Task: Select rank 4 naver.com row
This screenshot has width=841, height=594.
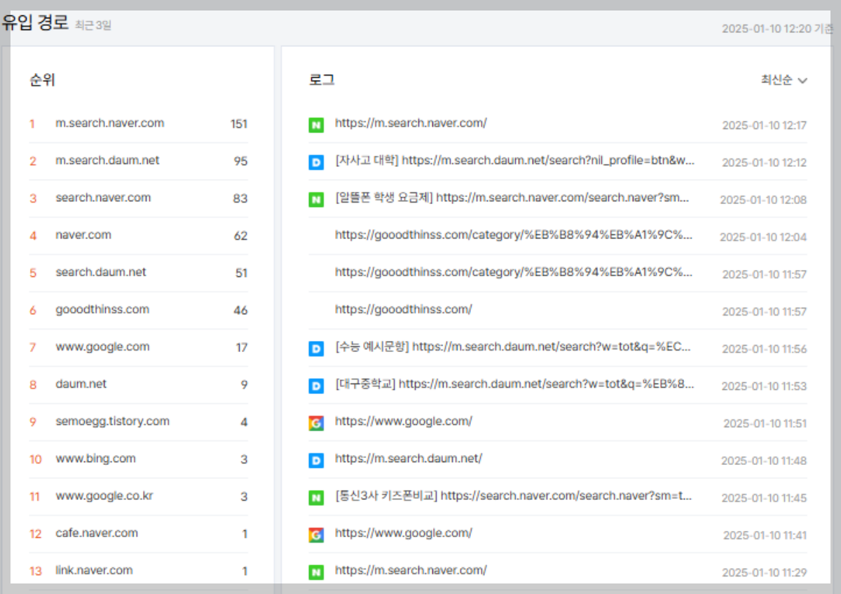Action: coord(139,235)
